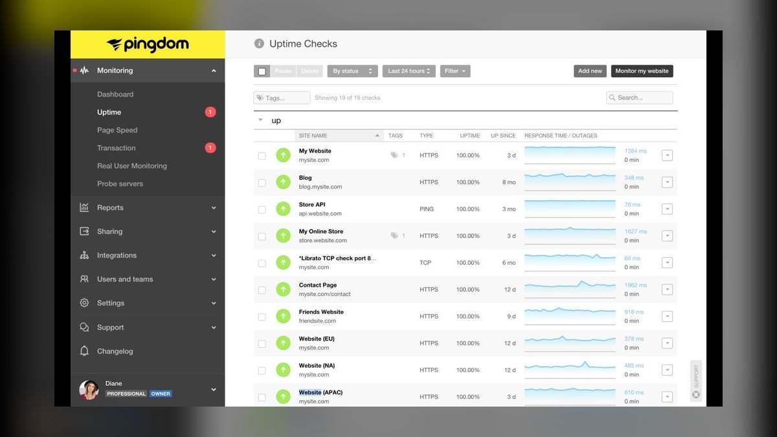Select Uptime in the sidebar
This screenshot has width=777, height=437.
[109, 112]
